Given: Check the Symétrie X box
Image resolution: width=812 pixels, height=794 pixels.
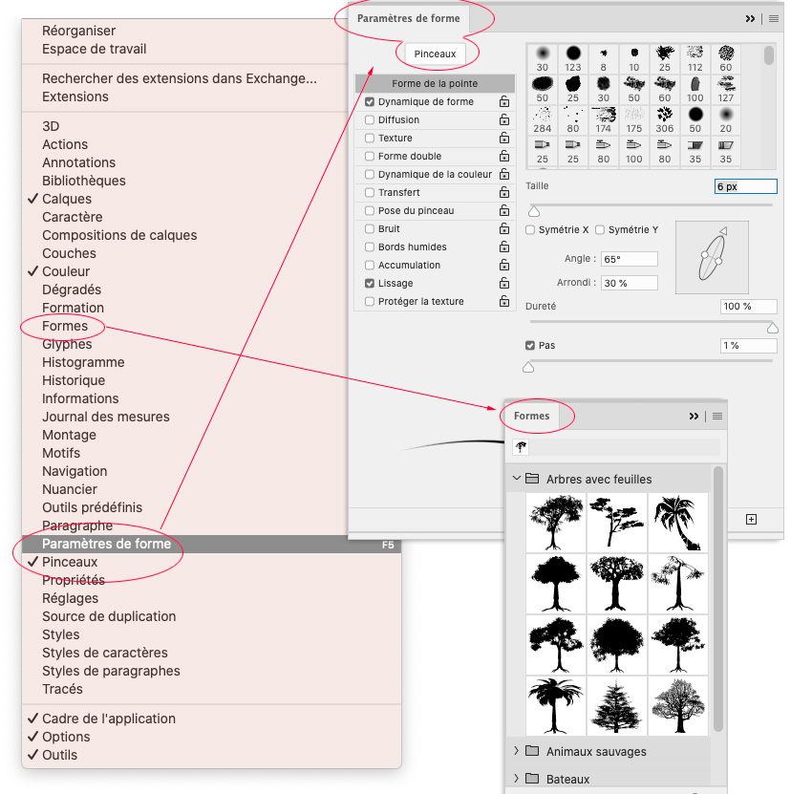Looking at the screenshot, I should pyautogui.click(x=530, y=230).
